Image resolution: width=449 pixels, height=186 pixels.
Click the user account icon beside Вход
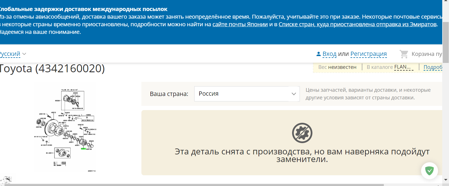319,54
